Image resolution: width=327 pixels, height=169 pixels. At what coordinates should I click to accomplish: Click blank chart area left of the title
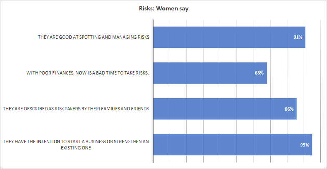coord(63,9)
